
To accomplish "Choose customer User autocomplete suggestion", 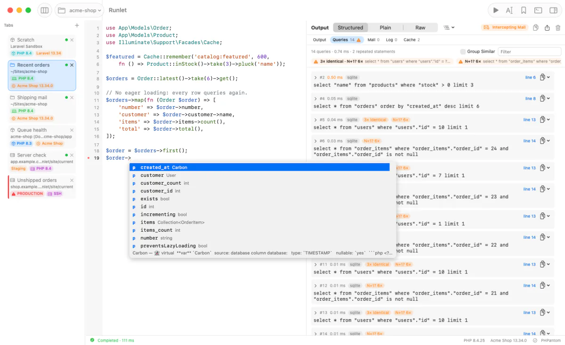I will click(259, 175).
